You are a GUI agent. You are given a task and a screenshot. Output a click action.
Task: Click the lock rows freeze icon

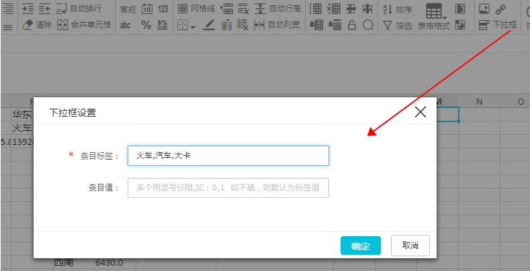point(335,25)
